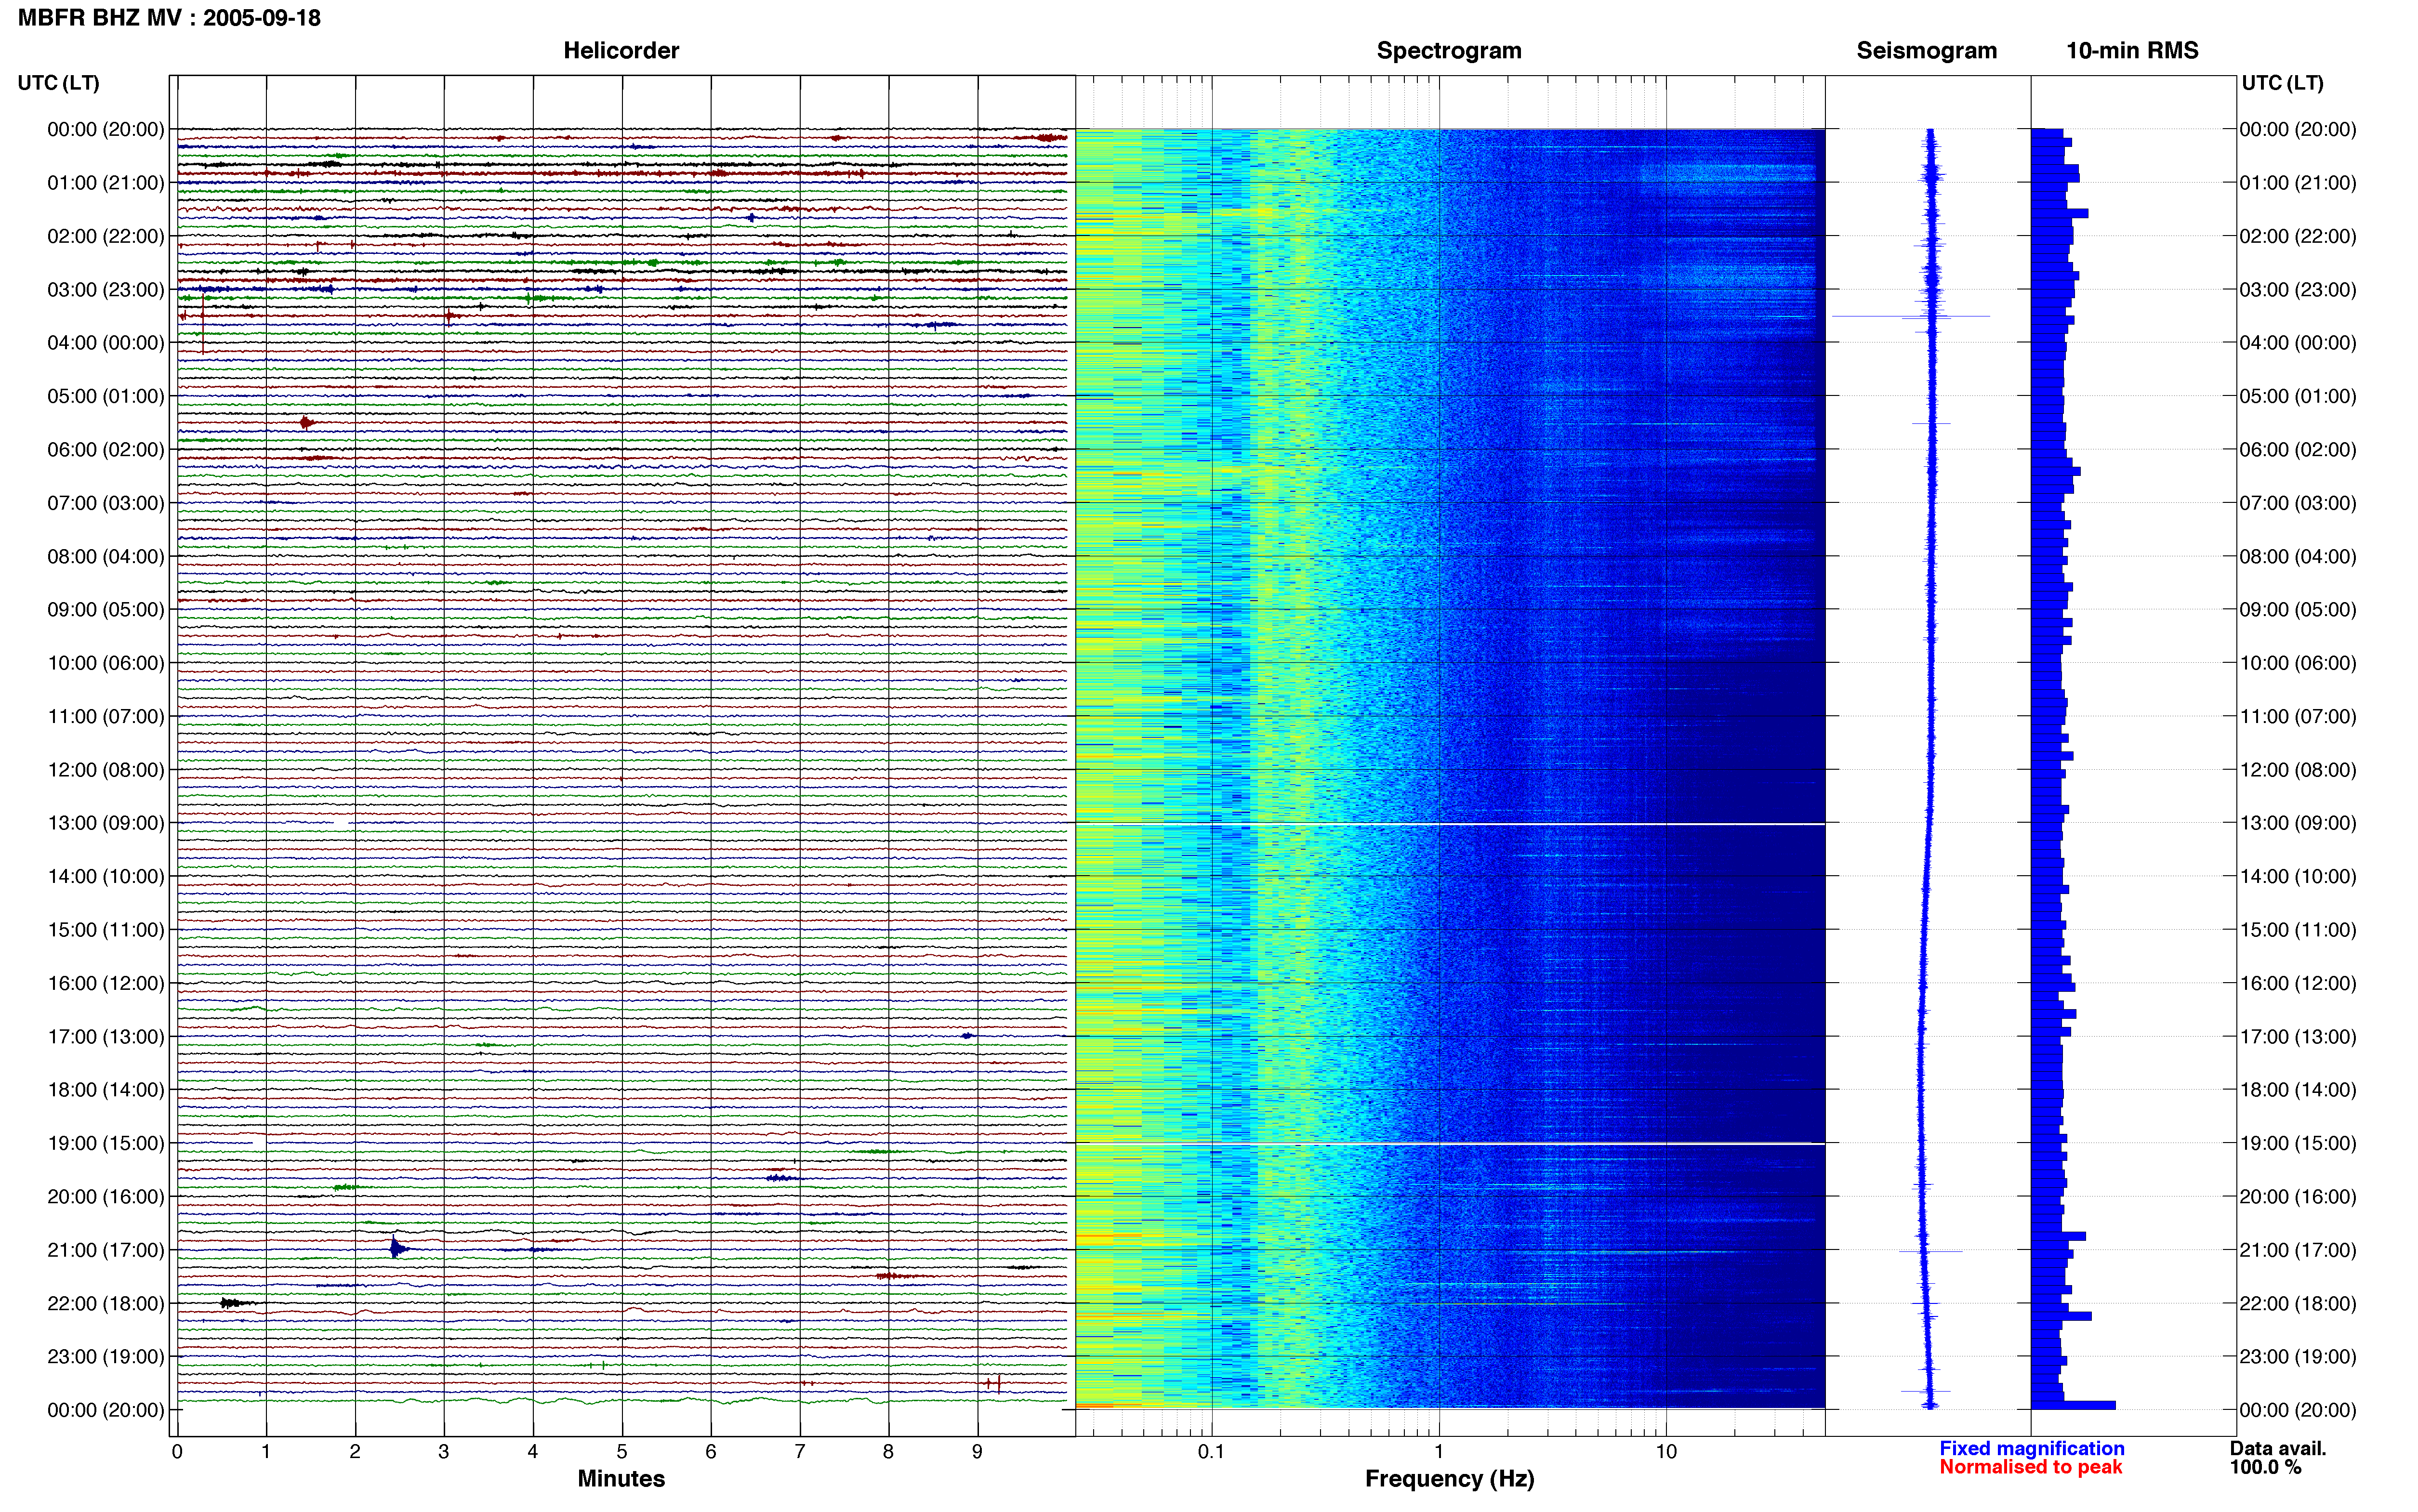The height and width of the screenshot is (1512, 2418).
Task: Click left time label '01:00 (21:00)'
Action: (106, 183)
